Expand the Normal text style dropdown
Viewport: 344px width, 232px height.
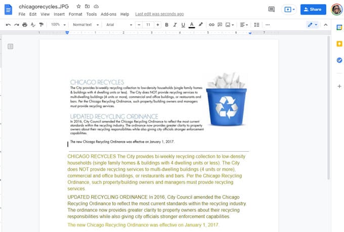point(85,24)
